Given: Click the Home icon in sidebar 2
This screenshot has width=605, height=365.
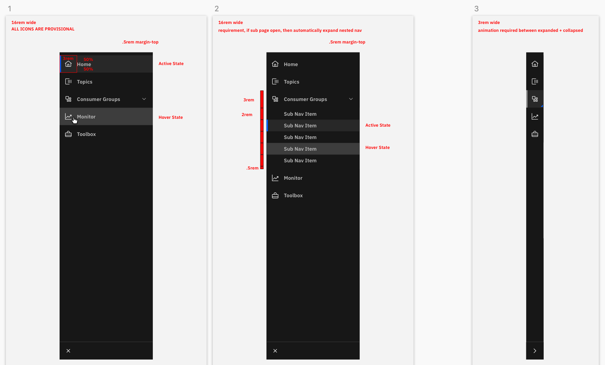Looking at the screenshot, I should click(275, 64).
